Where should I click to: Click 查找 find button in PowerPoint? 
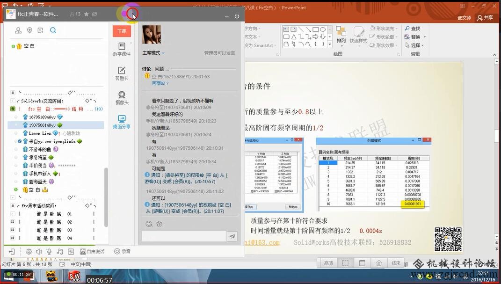pos(413,29)
